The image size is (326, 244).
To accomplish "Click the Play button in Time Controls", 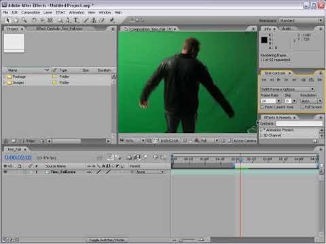I will click(278, 80).
